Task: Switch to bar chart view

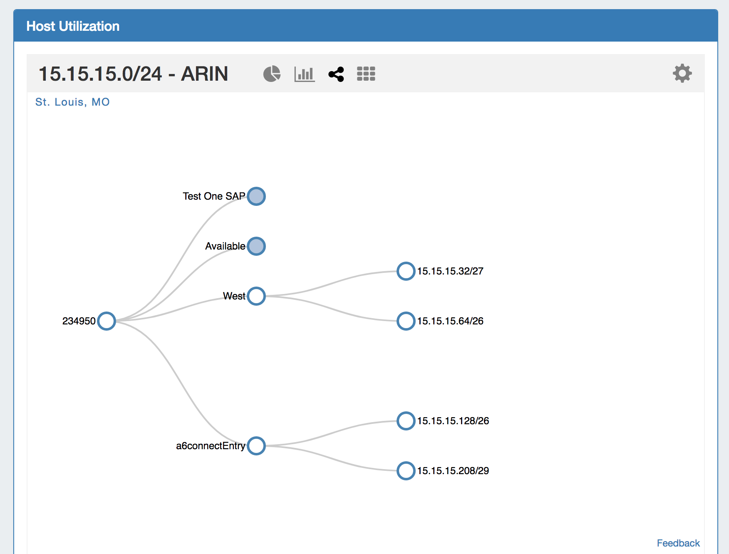Action: click(x=304, y=74)
